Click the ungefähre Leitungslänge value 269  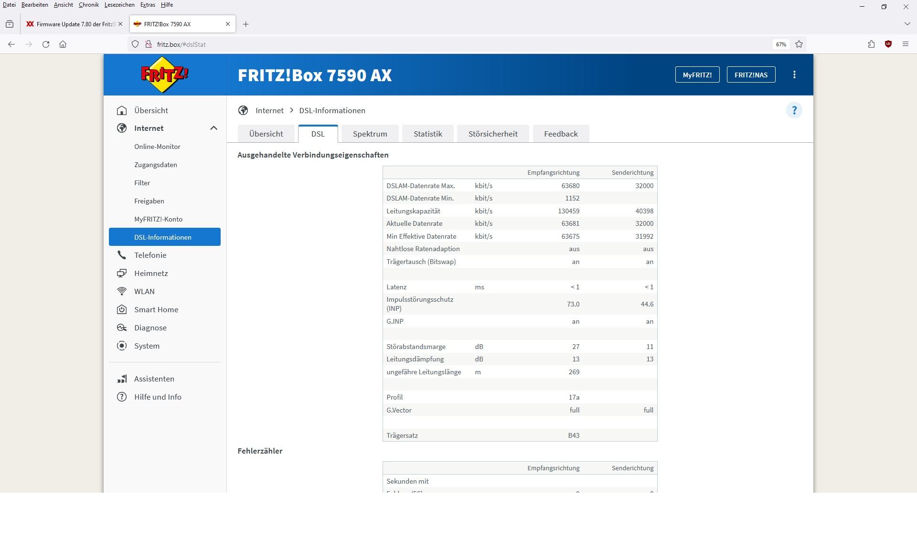click(574, 372)
